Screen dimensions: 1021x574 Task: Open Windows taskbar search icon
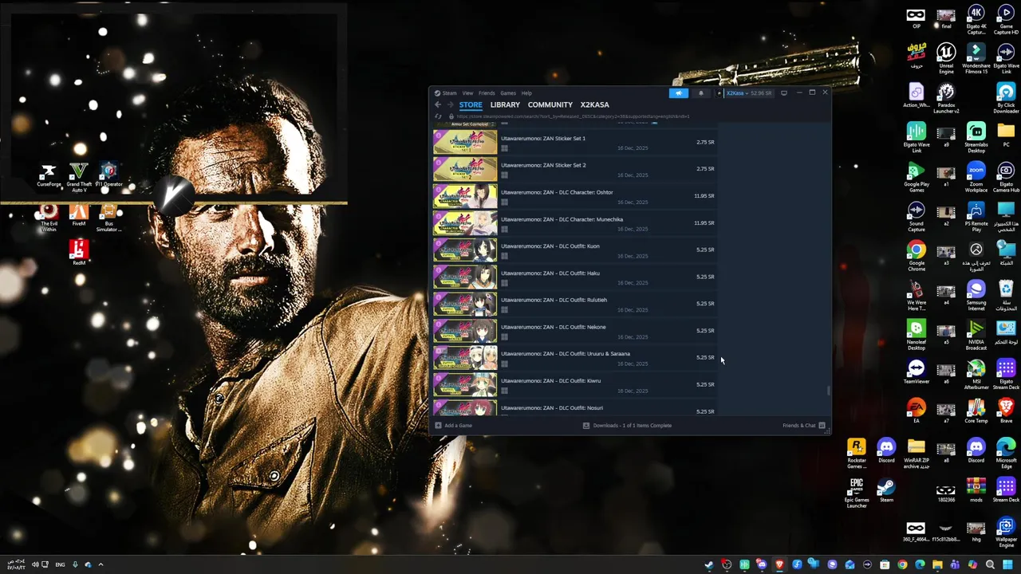coord(990,564)
